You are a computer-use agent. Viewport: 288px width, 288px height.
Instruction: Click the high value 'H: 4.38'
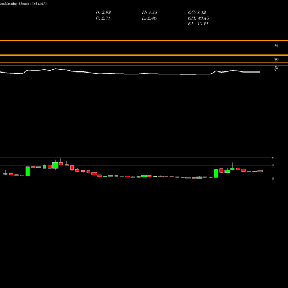(150, 13)
